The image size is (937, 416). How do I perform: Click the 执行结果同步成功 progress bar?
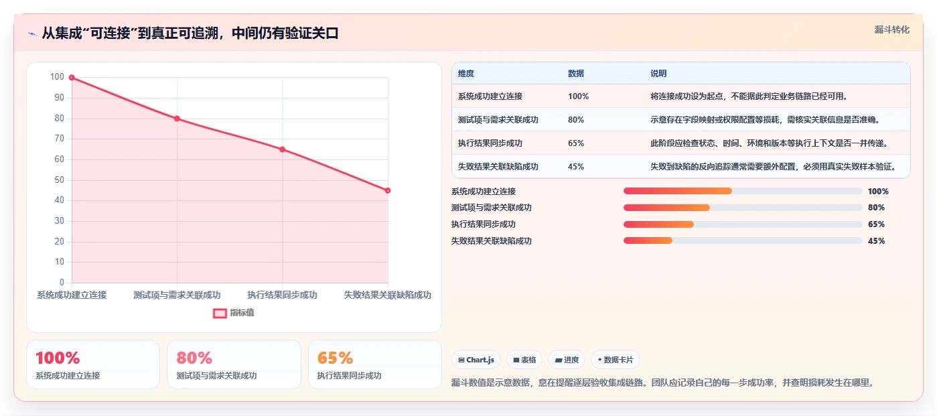click(743, 224)
